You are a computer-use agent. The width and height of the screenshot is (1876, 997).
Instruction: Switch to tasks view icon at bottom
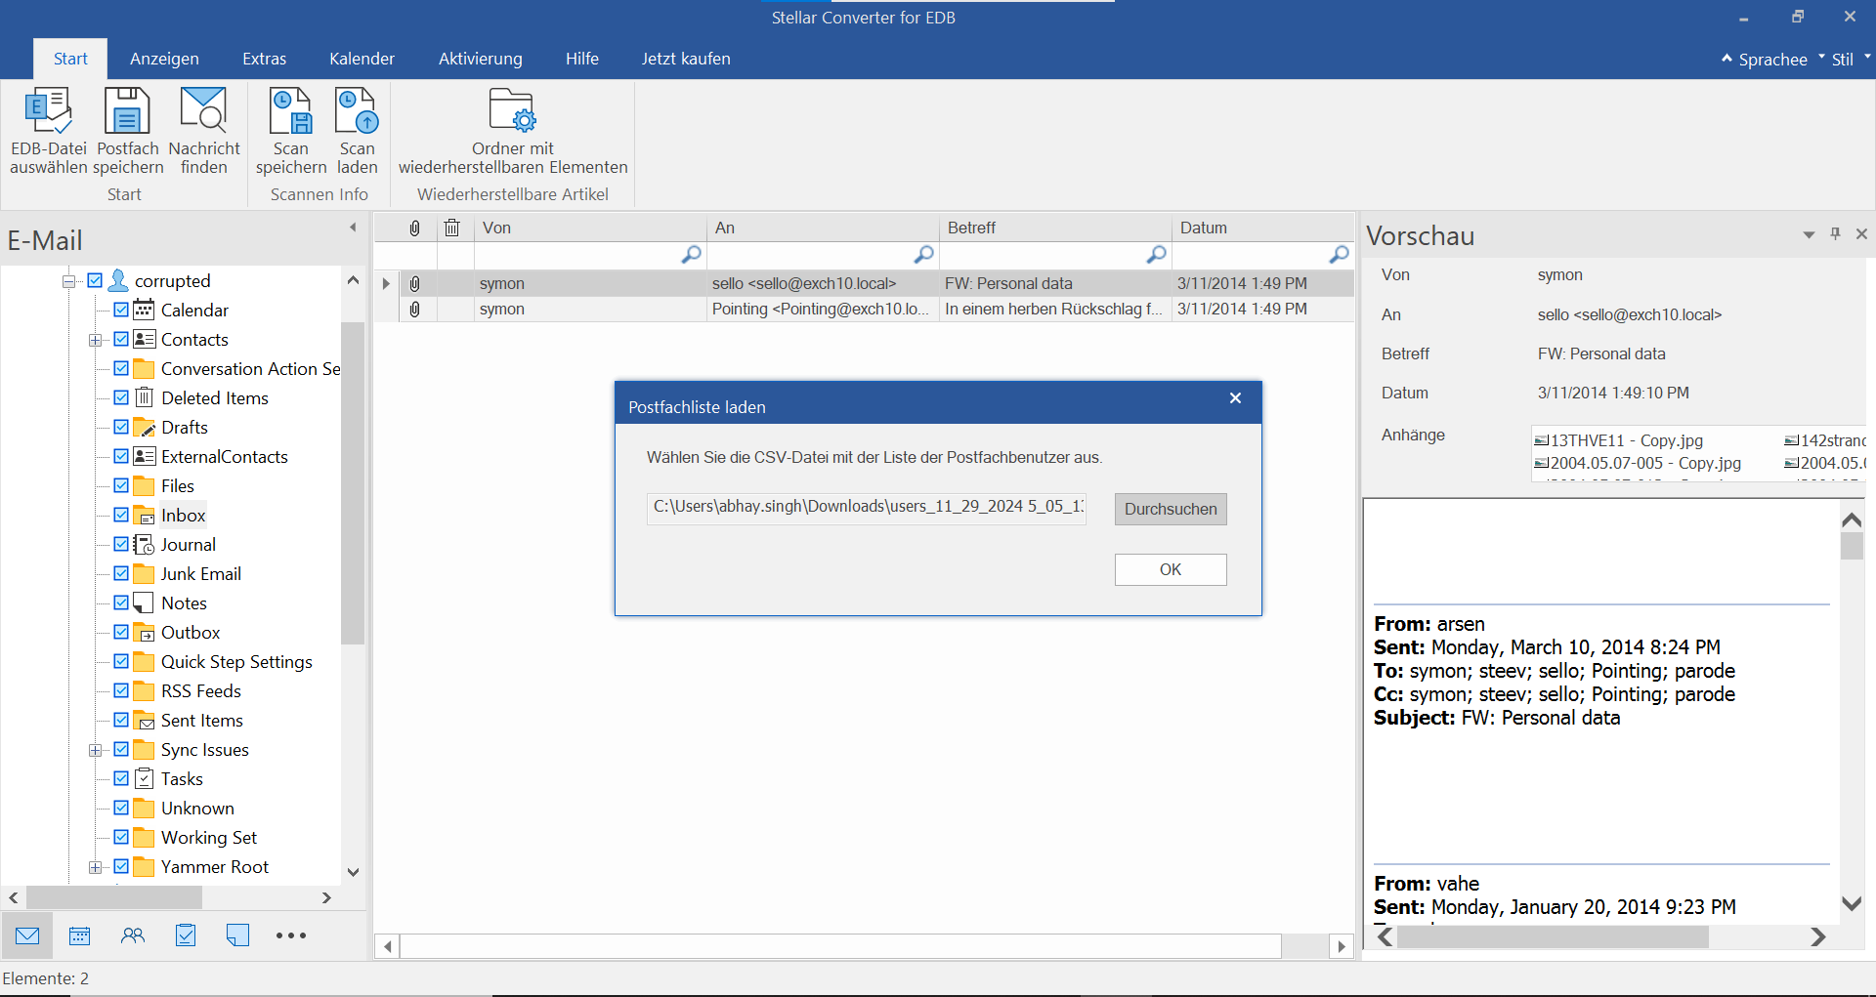186,935
